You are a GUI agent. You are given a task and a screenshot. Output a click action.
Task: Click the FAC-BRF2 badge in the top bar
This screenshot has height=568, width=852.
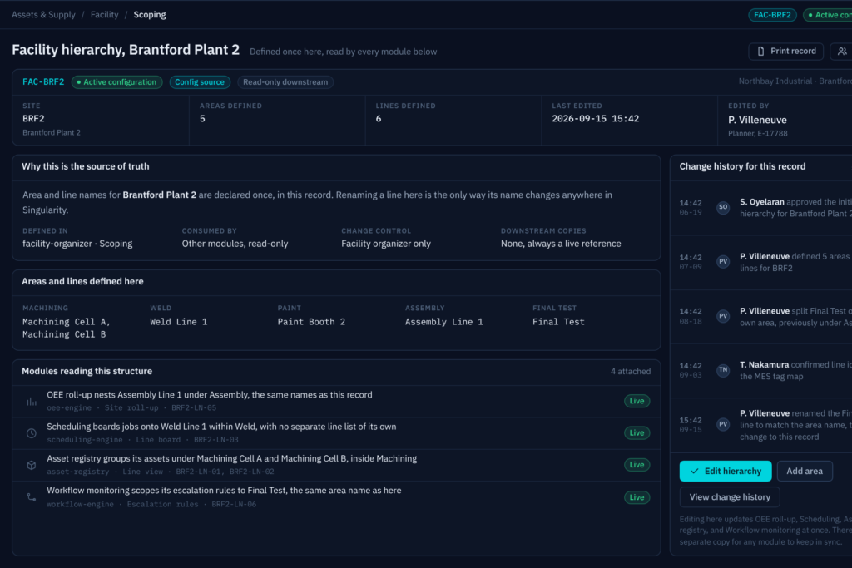coord(772,15)
